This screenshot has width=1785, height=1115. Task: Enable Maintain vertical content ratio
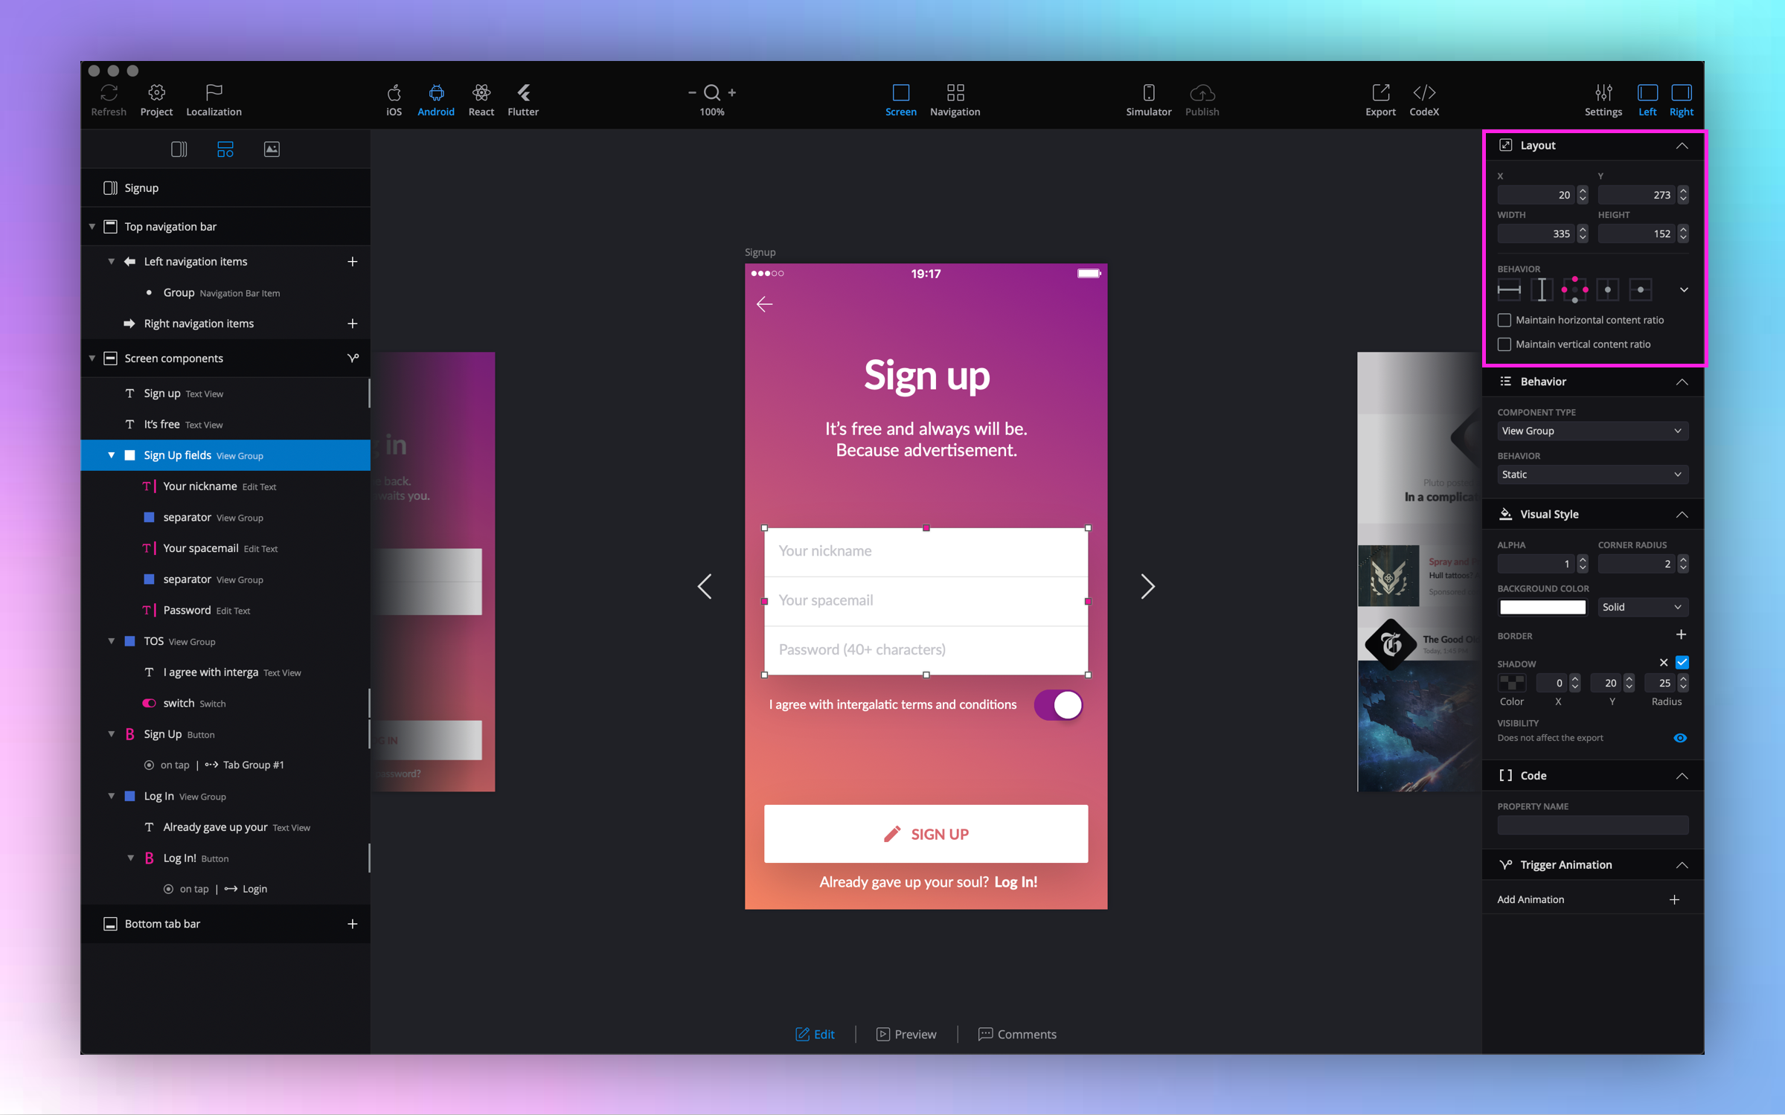click(x=1504, y=344)
